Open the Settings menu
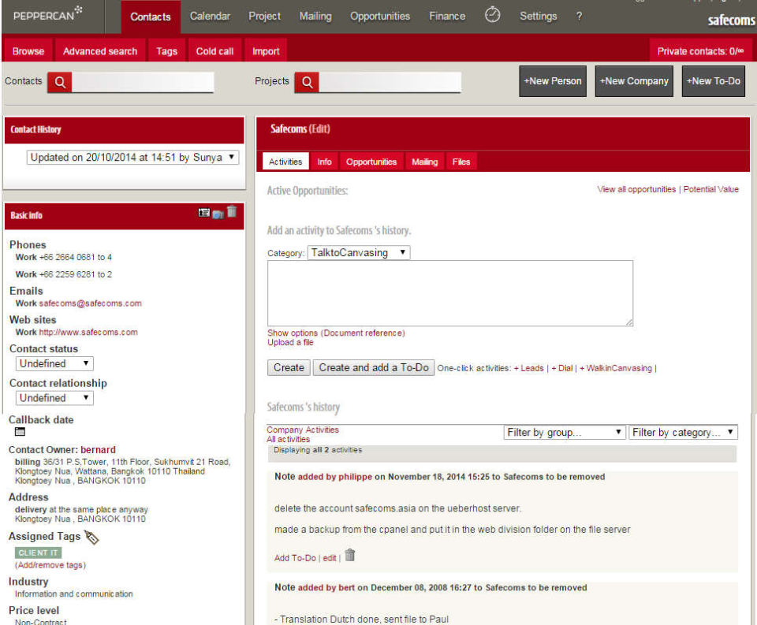 pyautogui.click(x=539, y=17)
